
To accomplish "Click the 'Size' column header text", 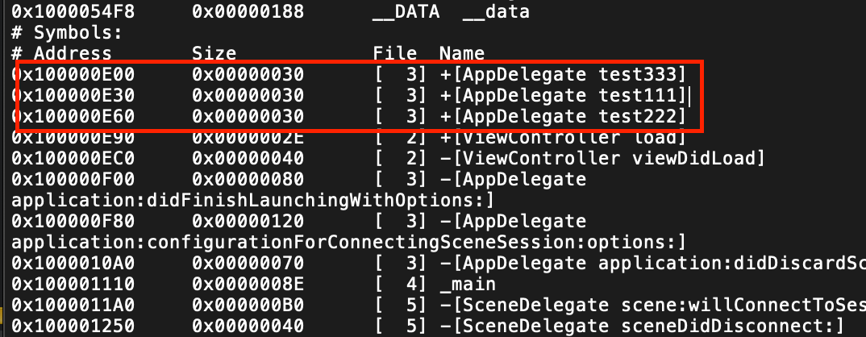I will click(214, 53).
